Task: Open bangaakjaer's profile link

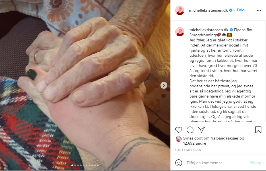Action: pyautogui.click(x=227, y=138)
